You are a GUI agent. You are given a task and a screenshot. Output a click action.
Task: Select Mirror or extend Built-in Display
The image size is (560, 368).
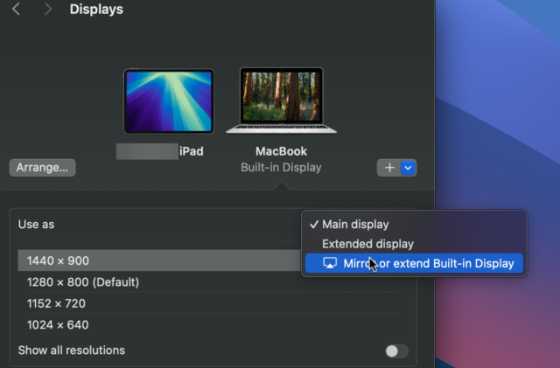(x=414, y=263)
